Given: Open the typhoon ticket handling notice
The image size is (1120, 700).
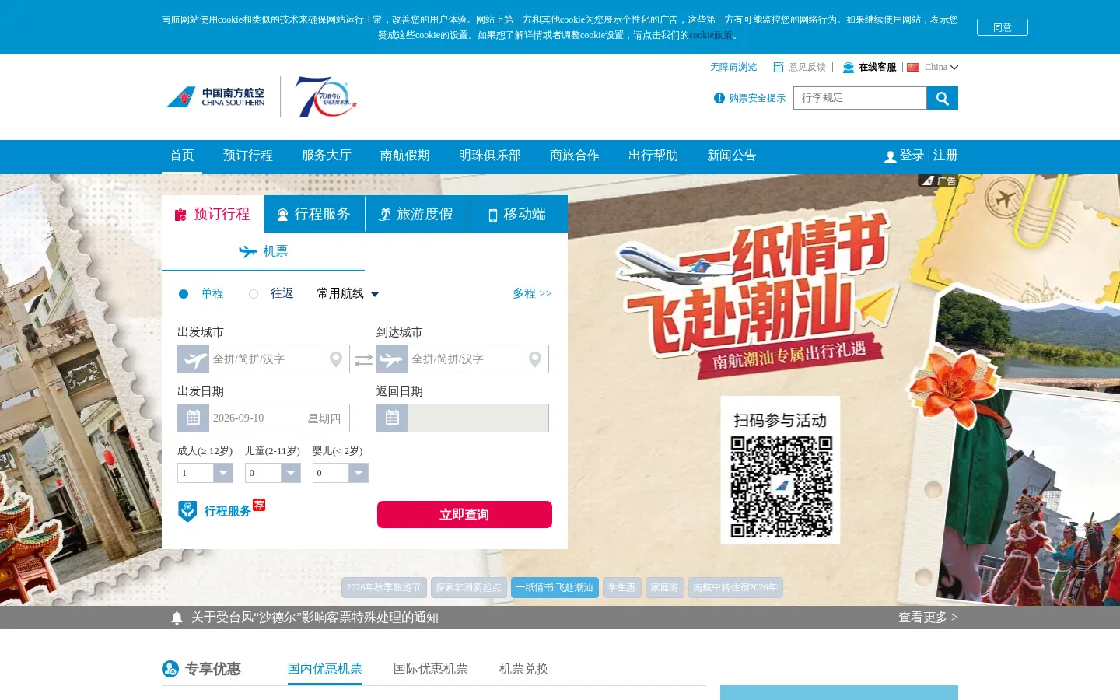Looking at the screenshot, I should tap(315, 618).
